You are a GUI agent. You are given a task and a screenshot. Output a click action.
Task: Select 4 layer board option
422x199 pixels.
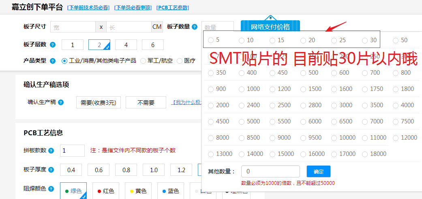(126, 45)
